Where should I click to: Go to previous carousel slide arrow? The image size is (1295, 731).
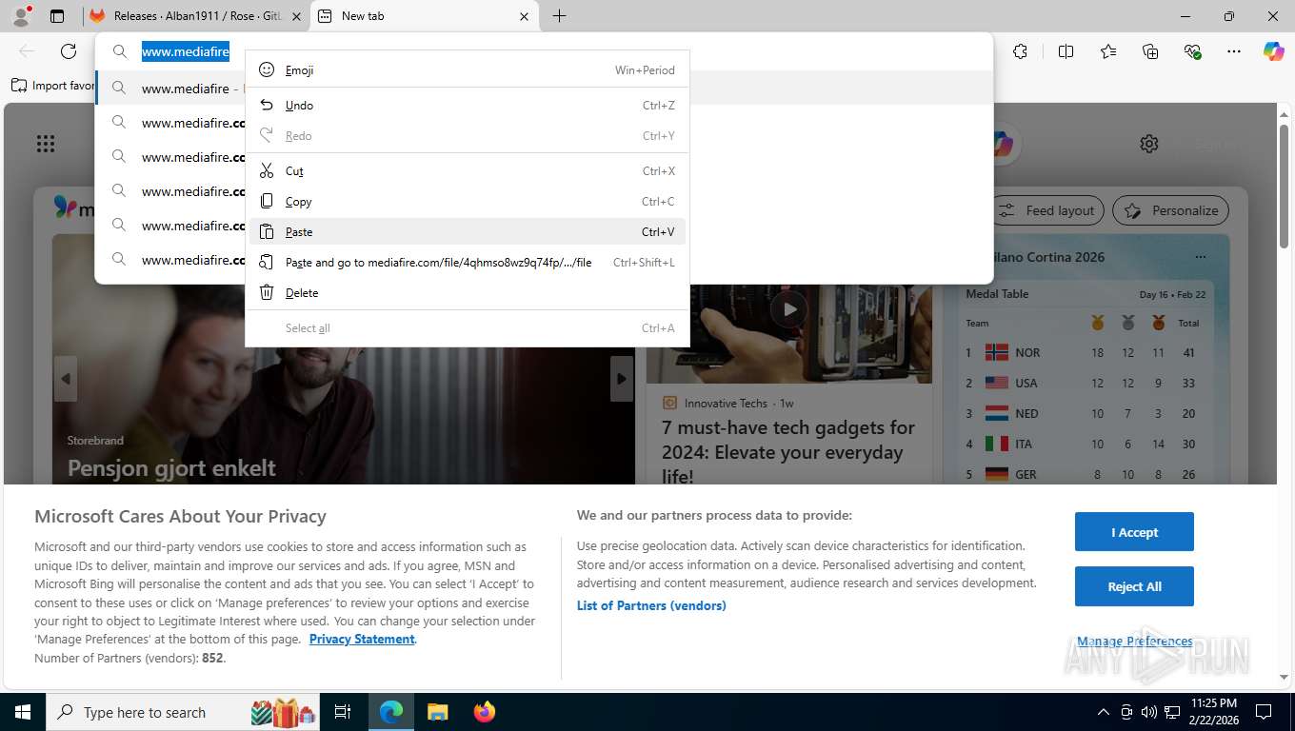(65, 379)
